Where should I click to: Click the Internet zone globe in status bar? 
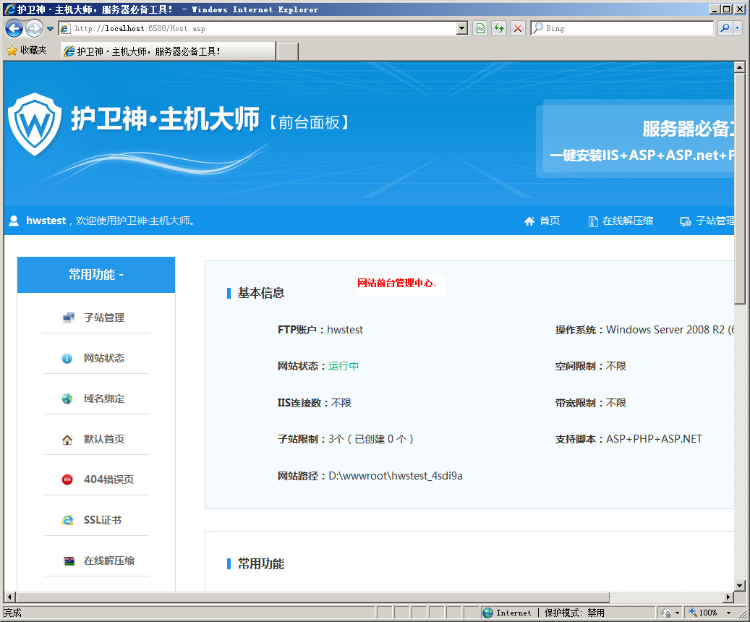[488, 613]
